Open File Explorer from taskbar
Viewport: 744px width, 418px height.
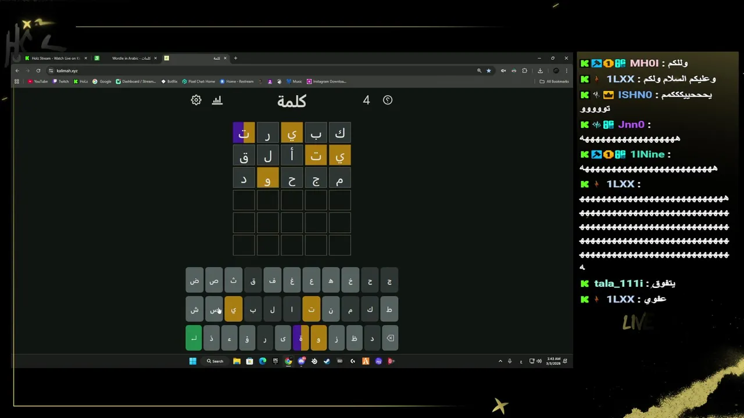[237, 361]
